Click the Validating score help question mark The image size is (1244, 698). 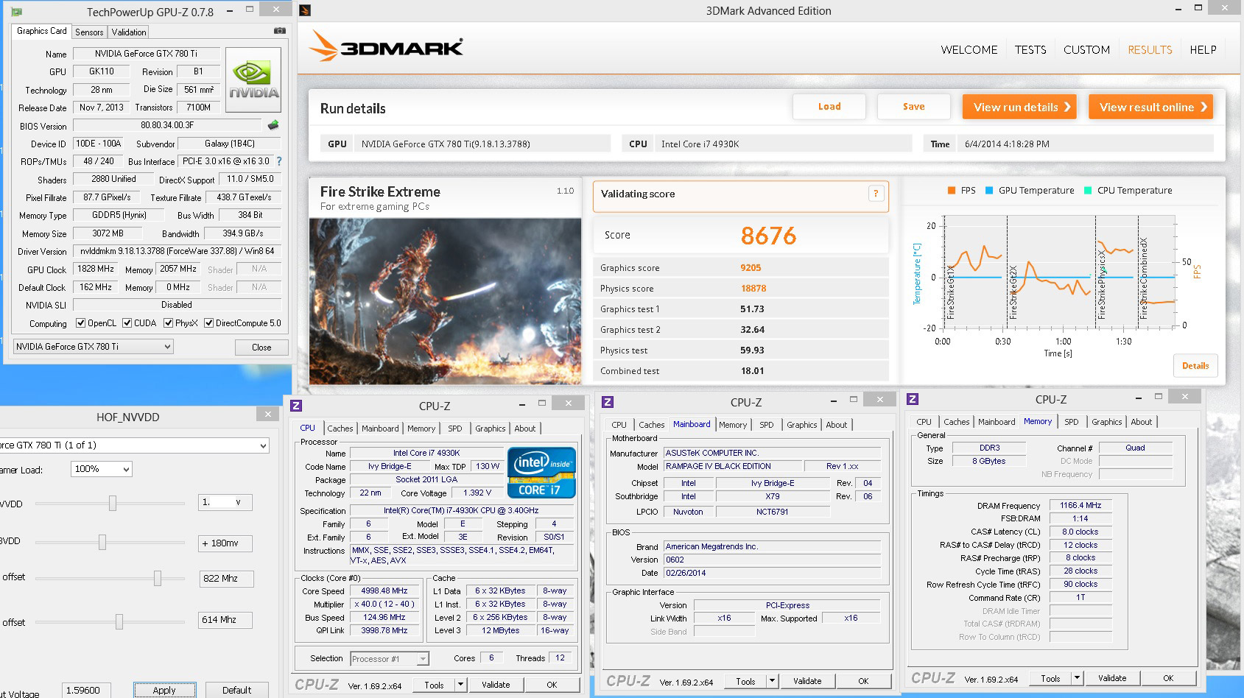(876, 194)
